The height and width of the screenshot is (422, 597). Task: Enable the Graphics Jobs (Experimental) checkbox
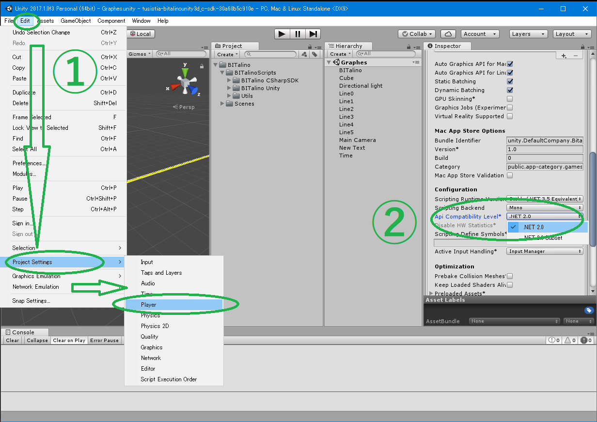(510, 108)
